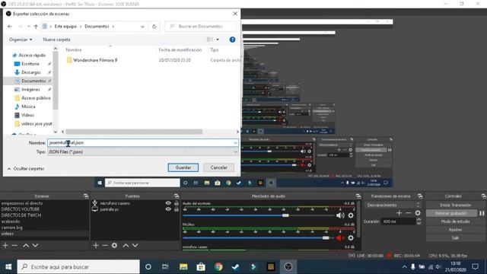Toggle visibility of microfono casero source

168,203
